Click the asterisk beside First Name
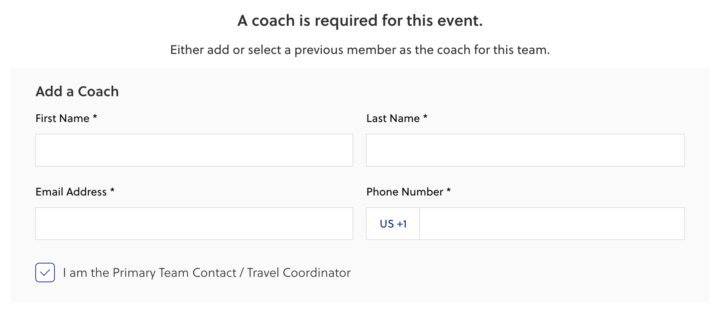Viewport: 720px width, 312px height. pos(95,117)
